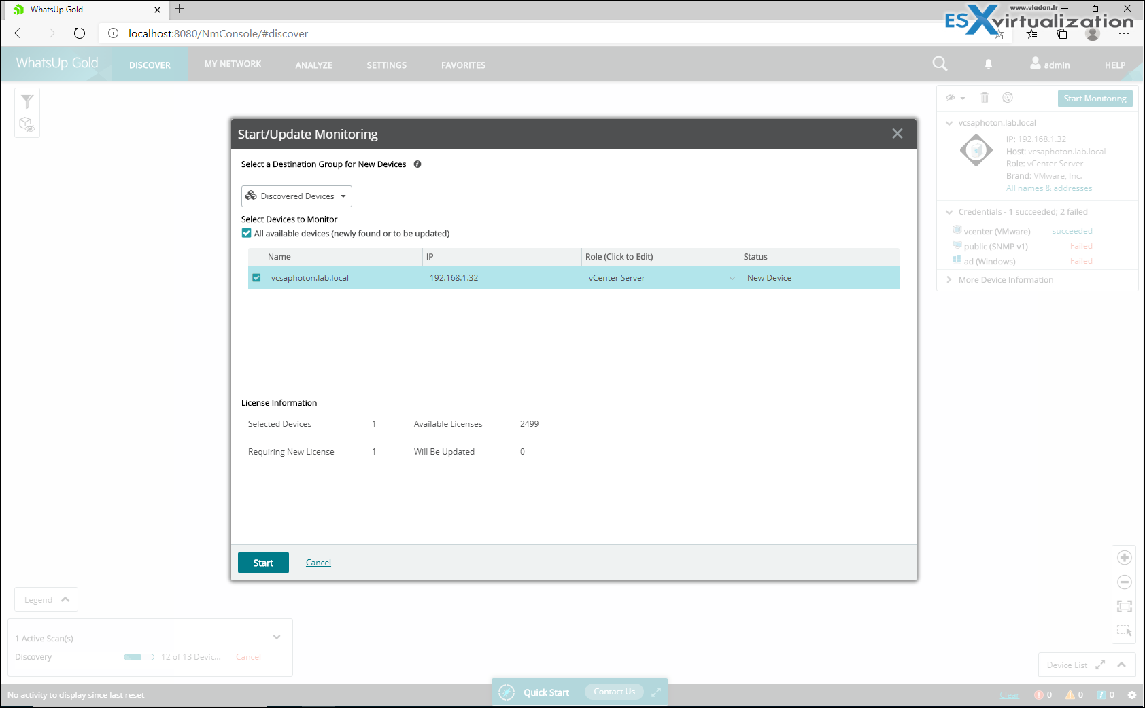Reload the browser page
Image resolution: width=1145 pixels, height=708 pixels.
point(80,33)
